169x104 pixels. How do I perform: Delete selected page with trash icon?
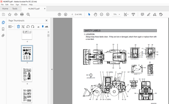pos(19,26)
